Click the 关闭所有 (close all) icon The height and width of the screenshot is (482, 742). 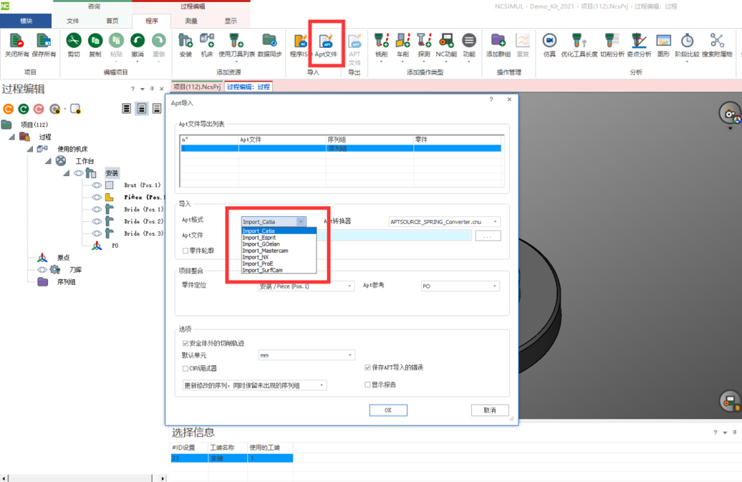point(16,41)
